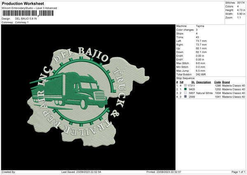Click the stitch count 17311
This screenshot has height=175, width=247.
191,85
